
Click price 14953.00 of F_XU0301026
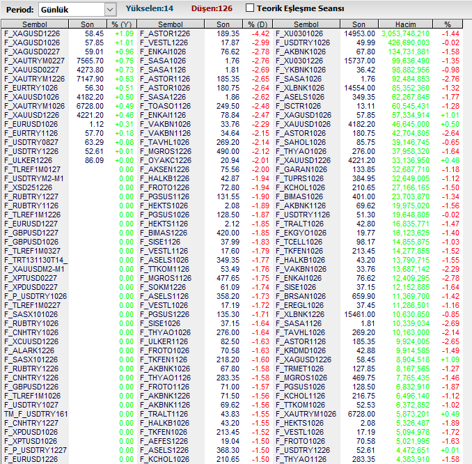[359, 33]
